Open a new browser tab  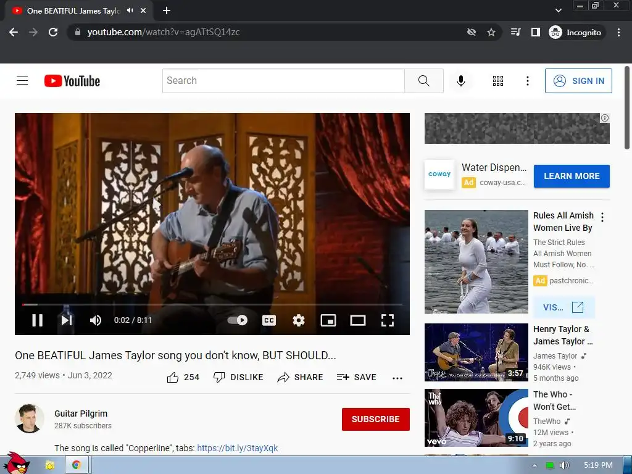click(167, 10)
